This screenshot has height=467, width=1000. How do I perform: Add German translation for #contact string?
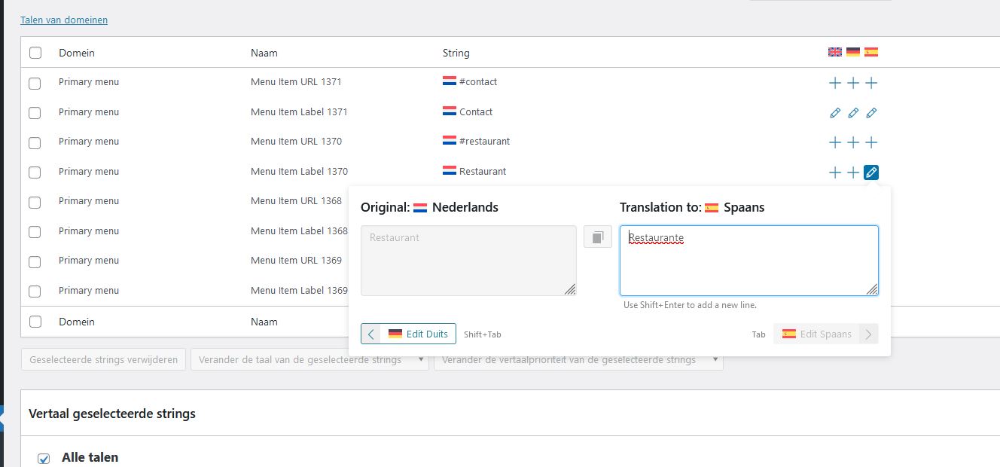(853, 83)
